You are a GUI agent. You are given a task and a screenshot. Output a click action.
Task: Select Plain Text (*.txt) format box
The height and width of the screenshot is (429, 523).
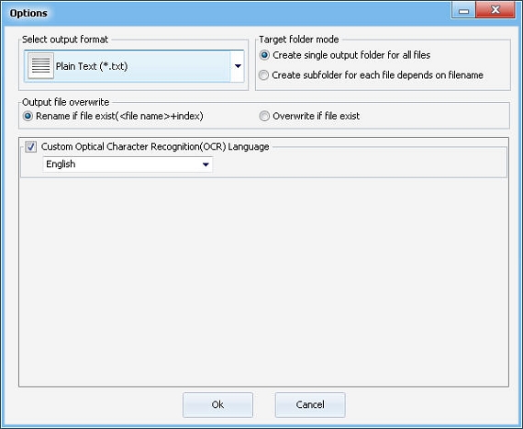(x=134, y=66)
